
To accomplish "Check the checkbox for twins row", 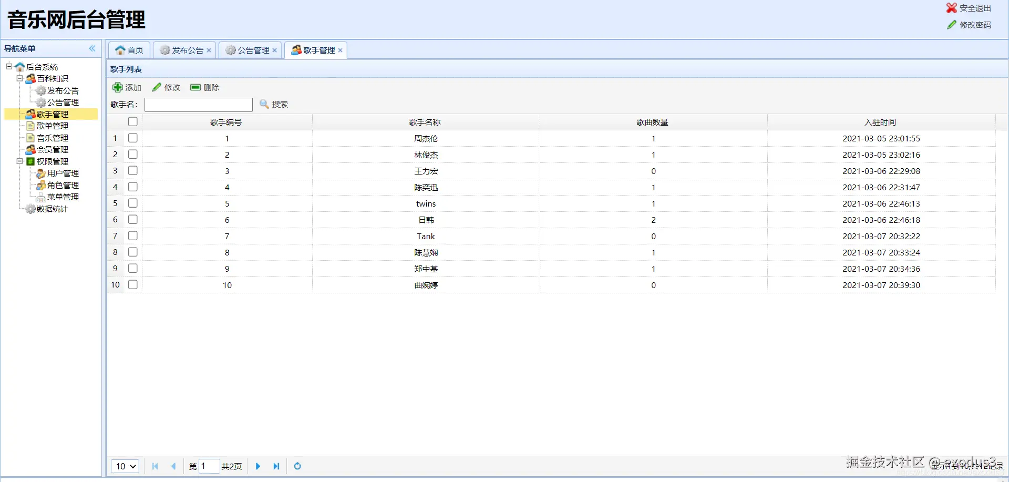I will coord(133,203).
